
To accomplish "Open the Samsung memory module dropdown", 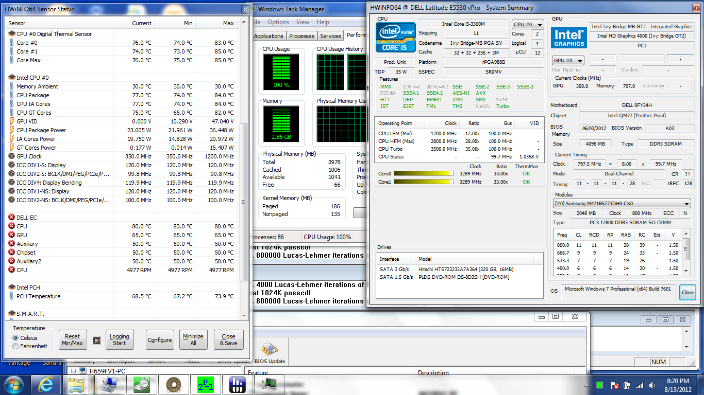I will pos(622,204).
